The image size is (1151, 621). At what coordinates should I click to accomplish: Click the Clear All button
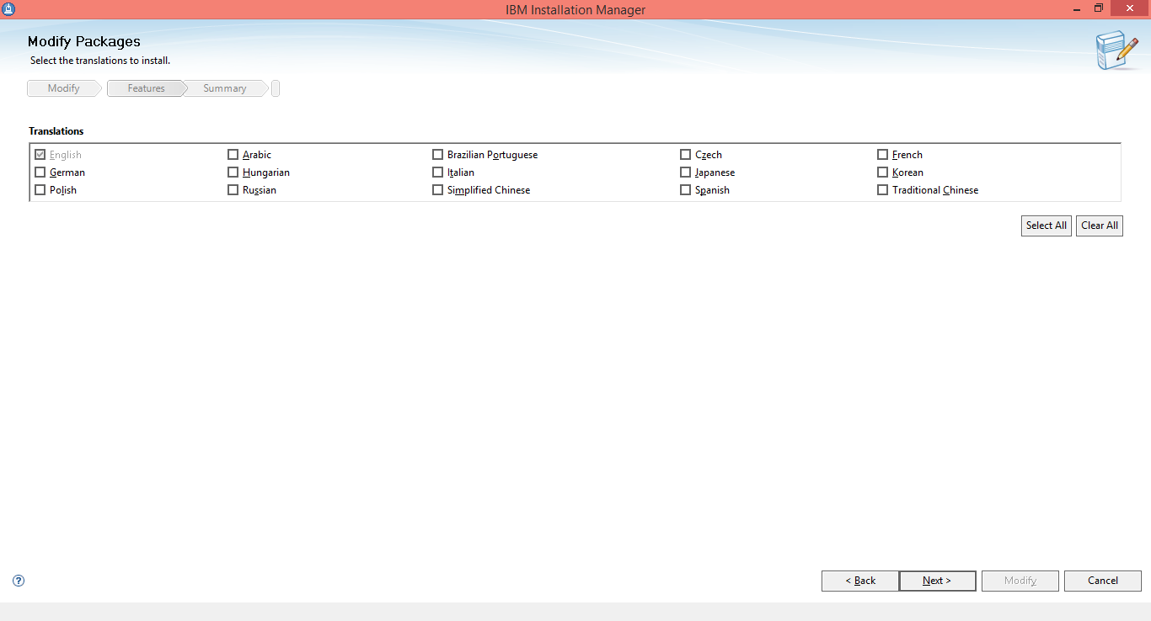point(1100,226)
